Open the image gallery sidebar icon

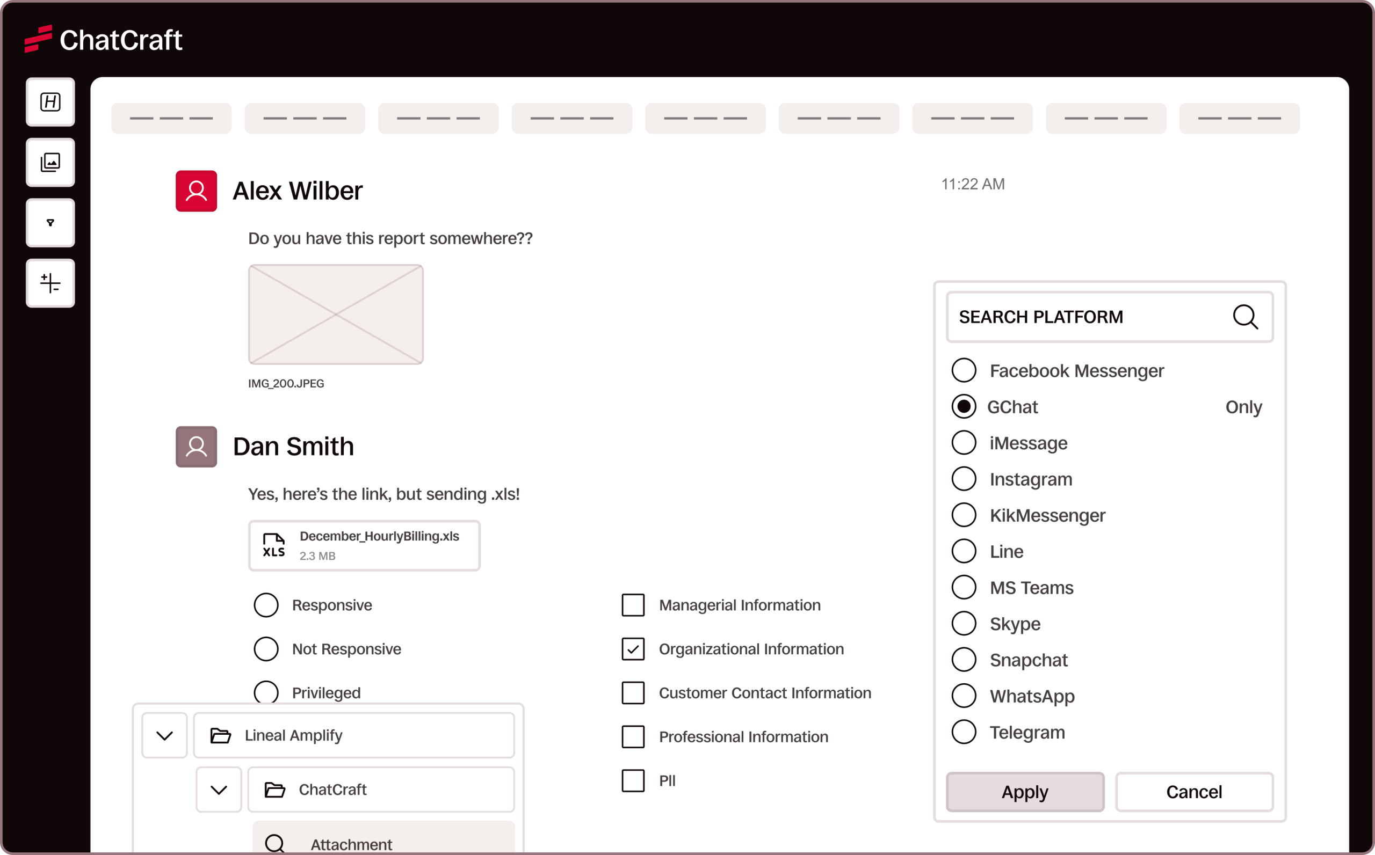click(50, 162)
